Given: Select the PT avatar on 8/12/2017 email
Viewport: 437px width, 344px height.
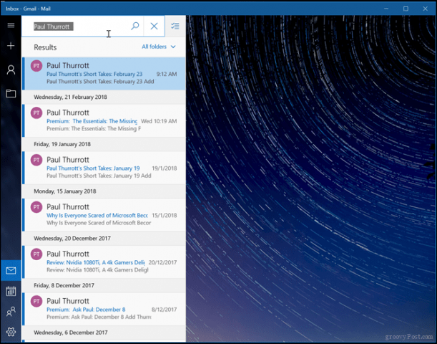Looking at the screenshot, I should tap(36, 302).
